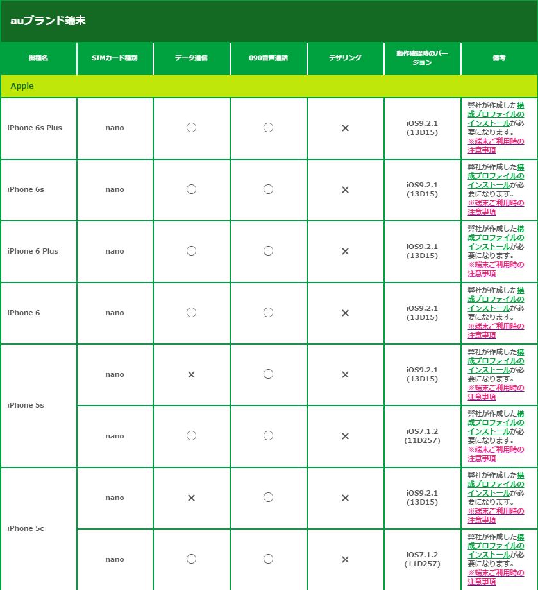The width and height of the screenshot is (538, 590).
Task: Open ※端末ご利用時の注意事項 link in iPhone 5s iOS9.2.1 row
Action: pos(496,393)
